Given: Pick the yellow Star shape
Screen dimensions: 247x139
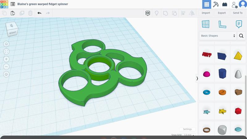Looking at the screenshot, I should [x=222, y=111].
